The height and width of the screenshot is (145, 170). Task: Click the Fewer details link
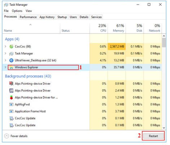pyautogui.click(x=19, y=136)
